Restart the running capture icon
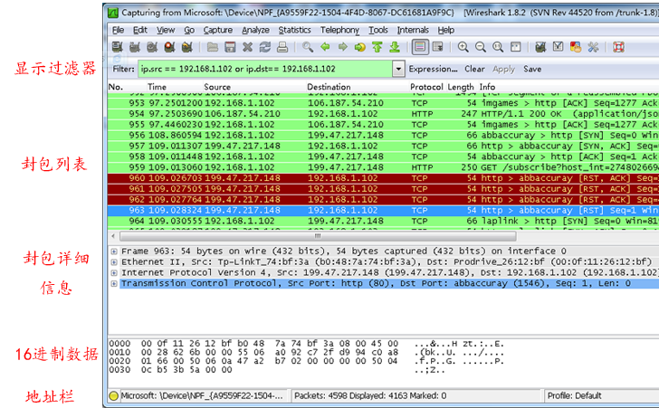659x408 pixels. 187,47
